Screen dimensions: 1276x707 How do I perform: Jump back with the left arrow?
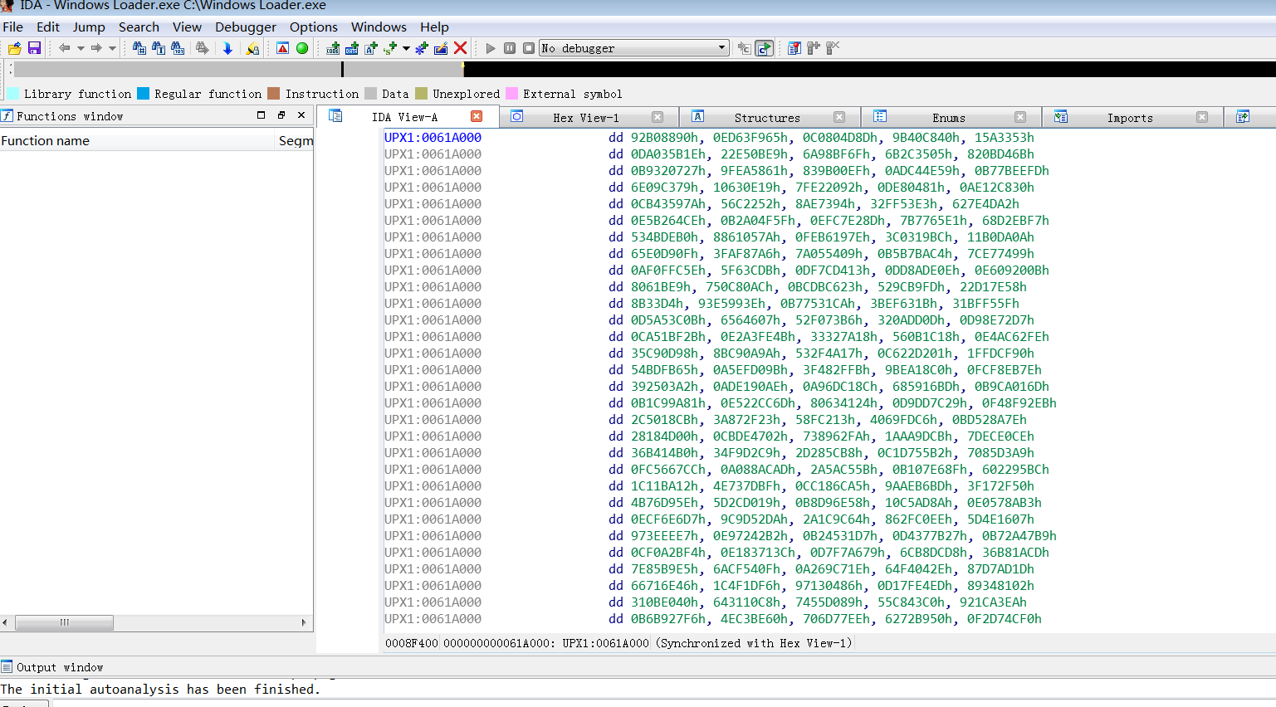click(64, 48)
